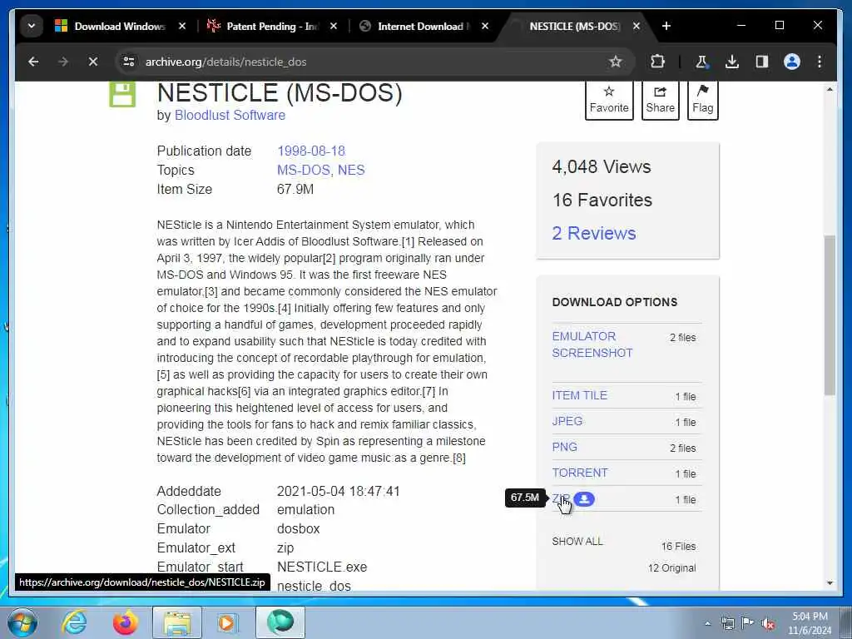Select the NESTICLE (MS-DOS) tab
852x639 pixels.
pos(574,26)
